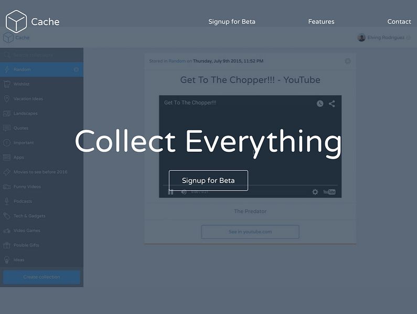This screenshot has height=314, width=417.
Task: Click the Apps window icon
Action: (x=7, y=158)
